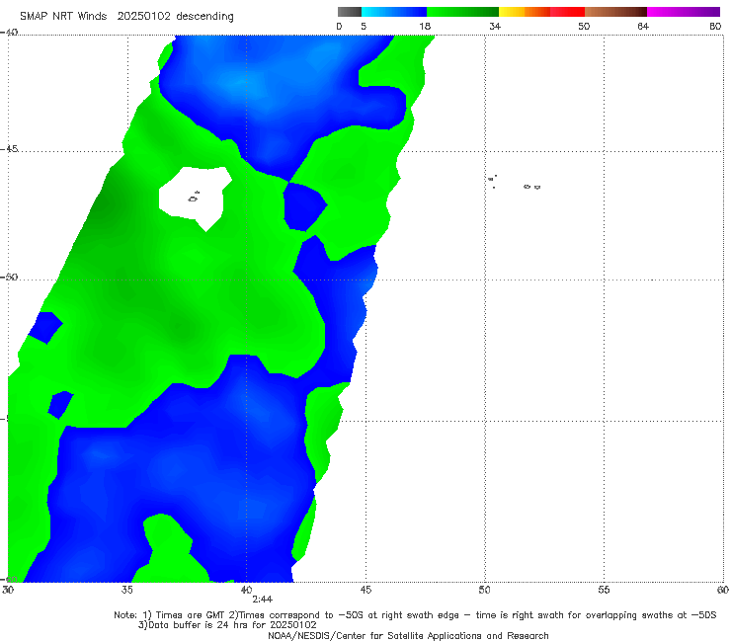Click the colorbar label '34'
Viewport: 731px width, 642px height.
click(x=495, y=26)
